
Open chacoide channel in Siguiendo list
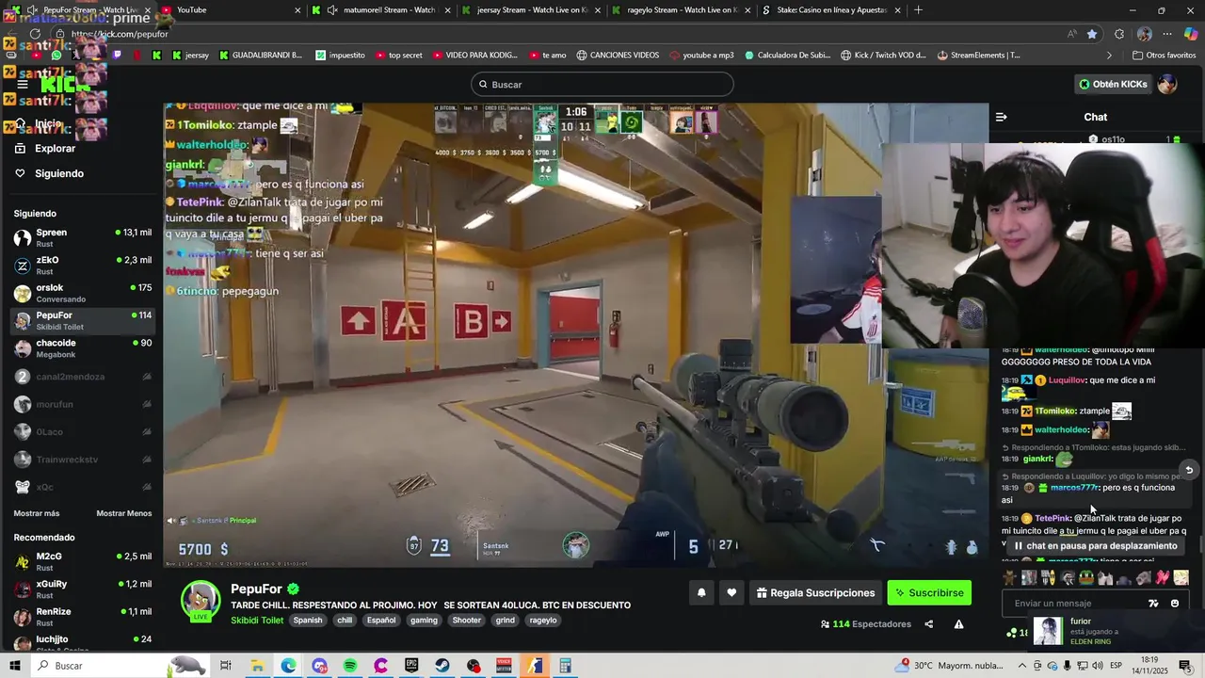(82, 348)
